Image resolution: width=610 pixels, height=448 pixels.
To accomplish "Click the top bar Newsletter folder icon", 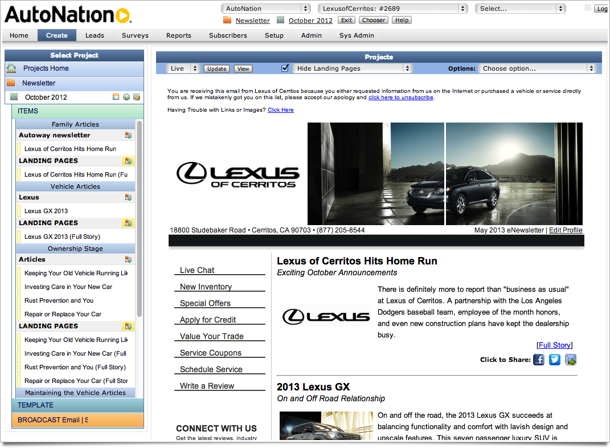I will 227,20.
